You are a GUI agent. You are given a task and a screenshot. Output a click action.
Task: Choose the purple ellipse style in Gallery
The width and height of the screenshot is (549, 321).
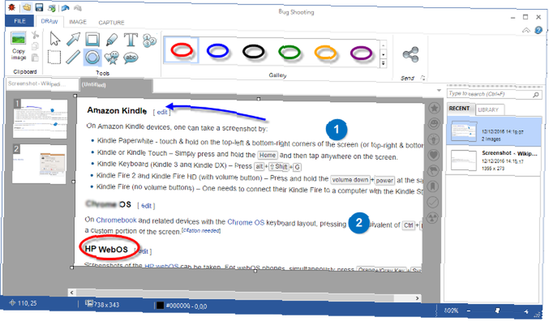[361, 53]
